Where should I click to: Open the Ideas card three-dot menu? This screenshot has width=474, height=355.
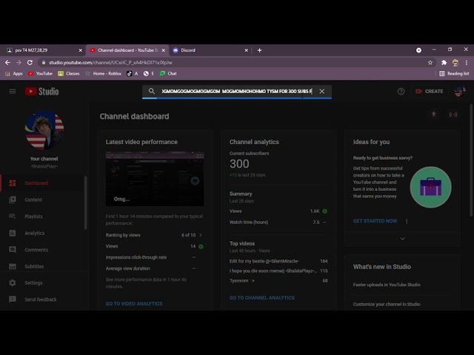tap(407, 221)
